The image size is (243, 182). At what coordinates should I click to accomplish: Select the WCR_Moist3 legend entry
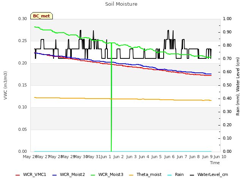coord(107,174)
